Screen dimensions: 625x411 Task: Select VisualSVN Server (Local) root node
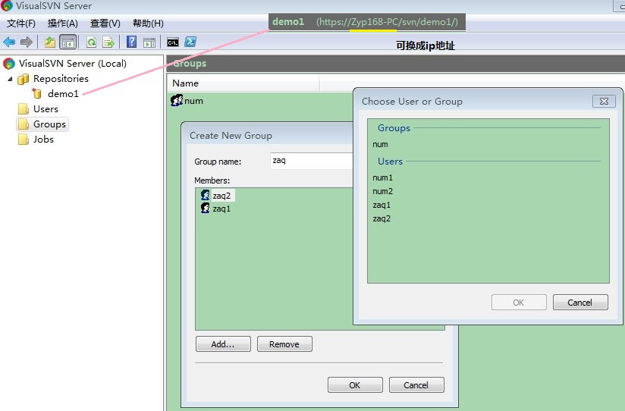click(x=73, y=64)
